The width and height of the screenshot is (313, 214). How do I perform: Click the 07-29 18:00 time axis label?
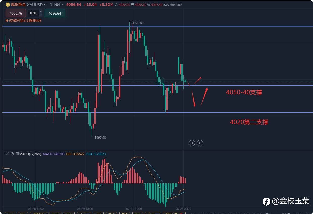85,209
